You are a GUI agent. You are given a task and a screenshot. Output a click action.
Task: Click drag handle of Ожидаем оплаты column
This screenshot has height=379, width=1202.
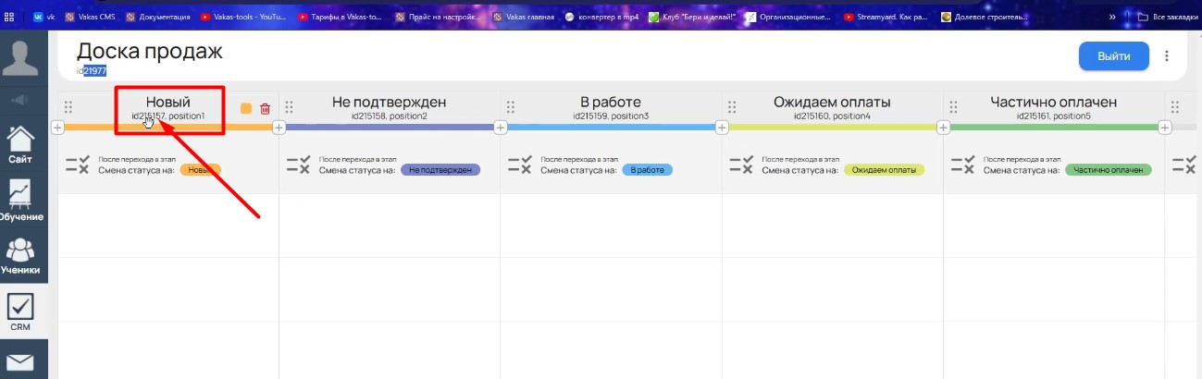pyautogui.click(x=732, y=108)
